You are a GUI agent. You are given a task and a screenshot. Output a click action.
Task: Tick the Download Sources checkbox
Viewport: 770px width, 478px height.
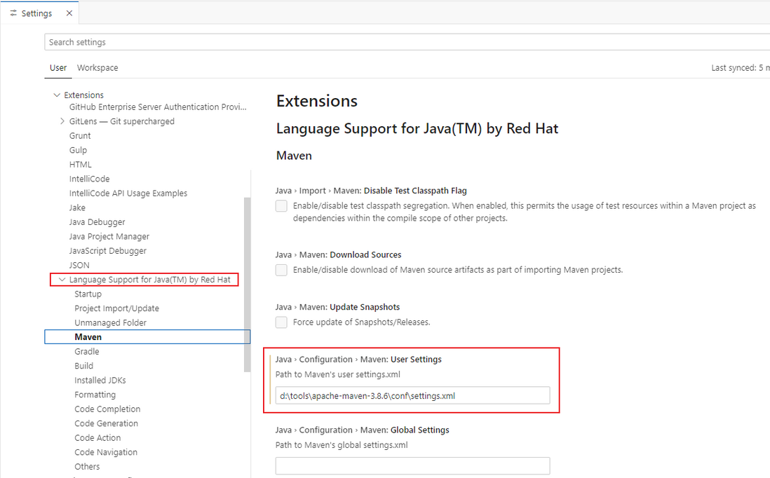(x=281, y=269)
